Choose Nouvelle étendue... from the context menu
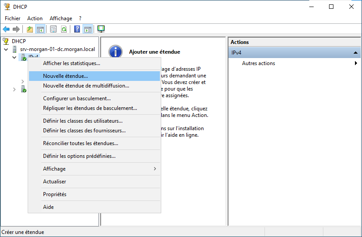The height and width of the screenshot is (237, 362). [x=65, y=76]
